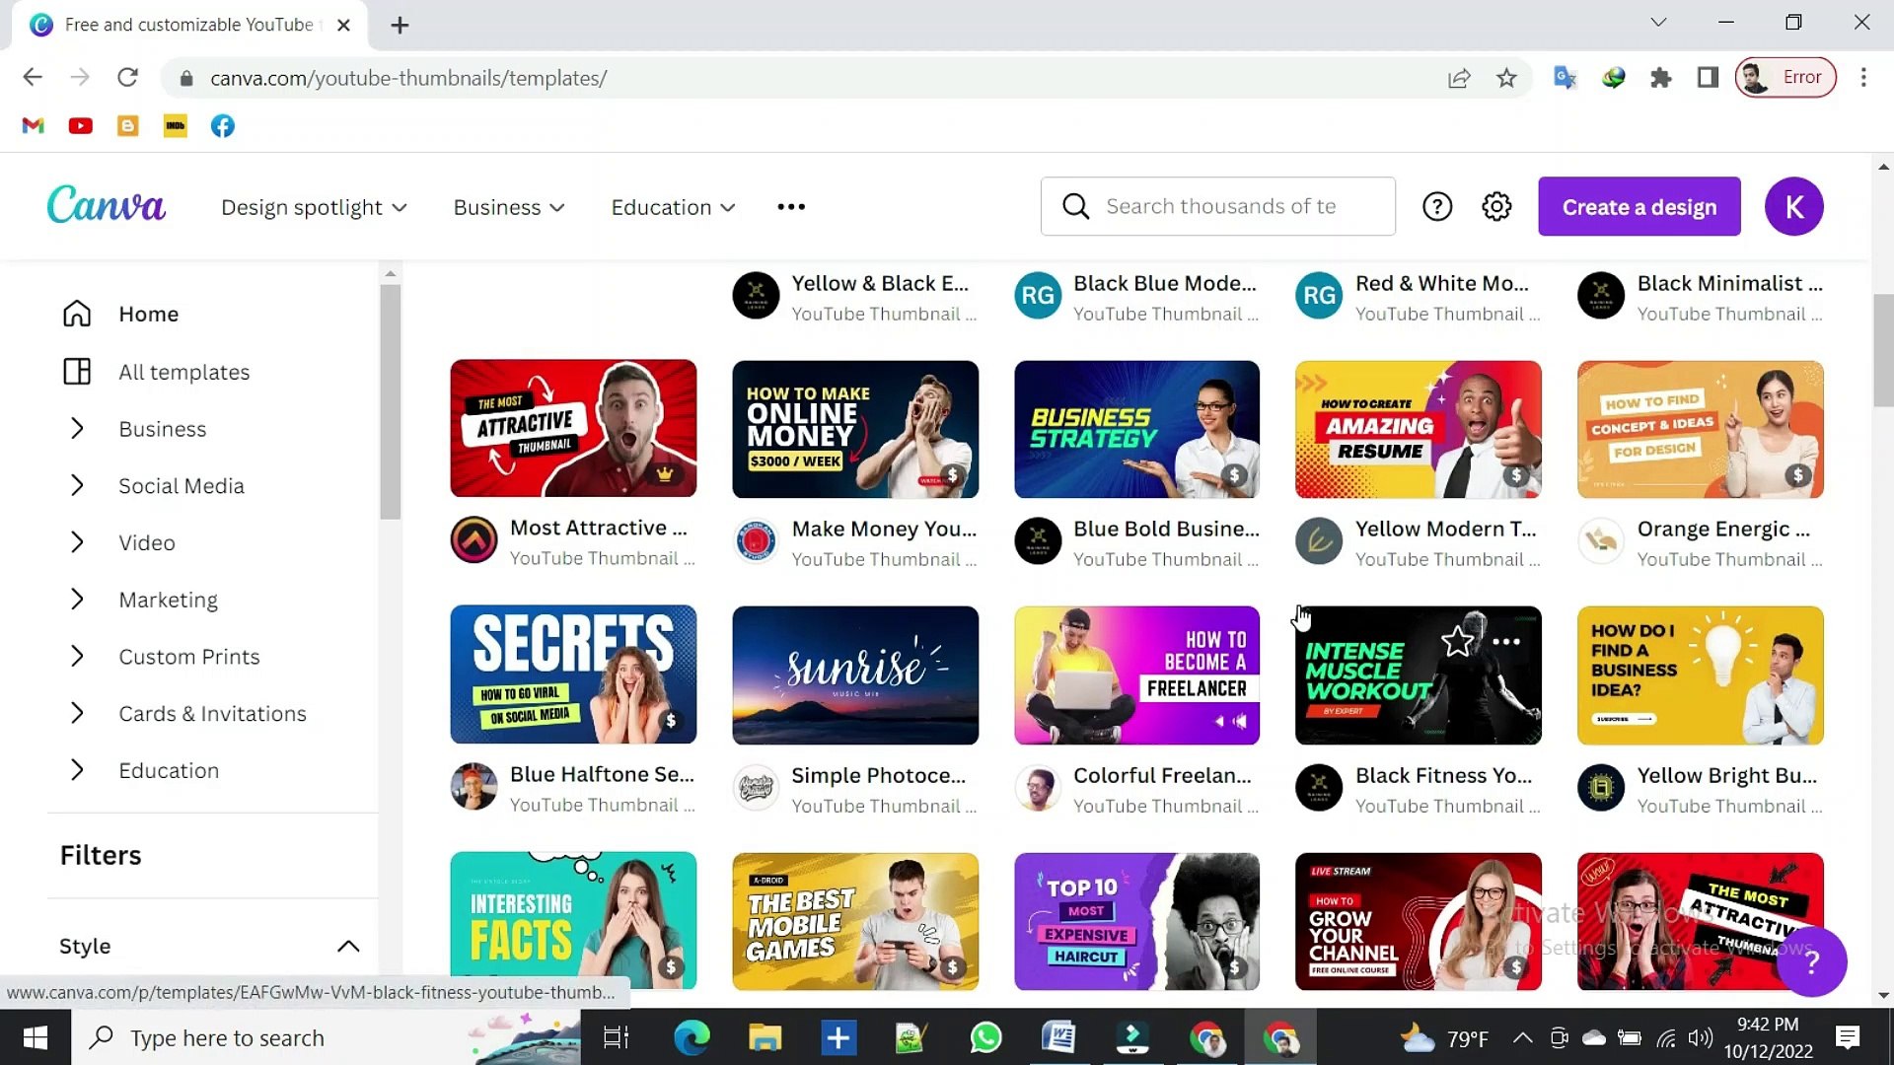This screenshot has height=1065, width=1894.
Task: Open All templates from the sidebar
Action: [x=183, y=372]
